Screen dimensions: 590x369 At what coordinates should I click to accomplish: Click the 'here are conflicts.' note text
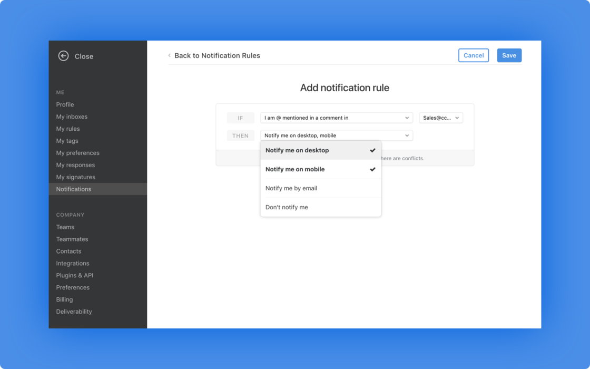(x=402, y=158)
